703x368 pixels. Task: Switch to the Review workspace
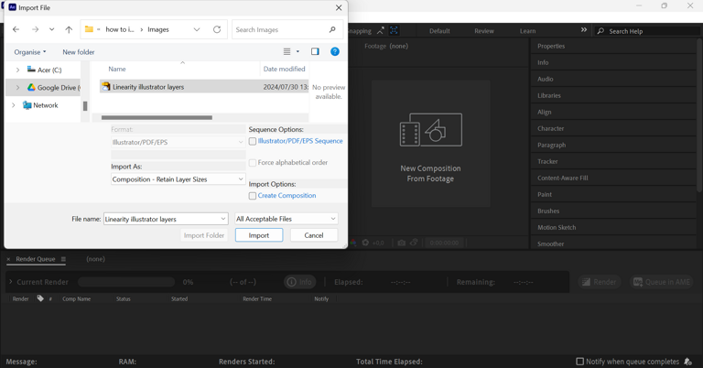coord(484,31)
